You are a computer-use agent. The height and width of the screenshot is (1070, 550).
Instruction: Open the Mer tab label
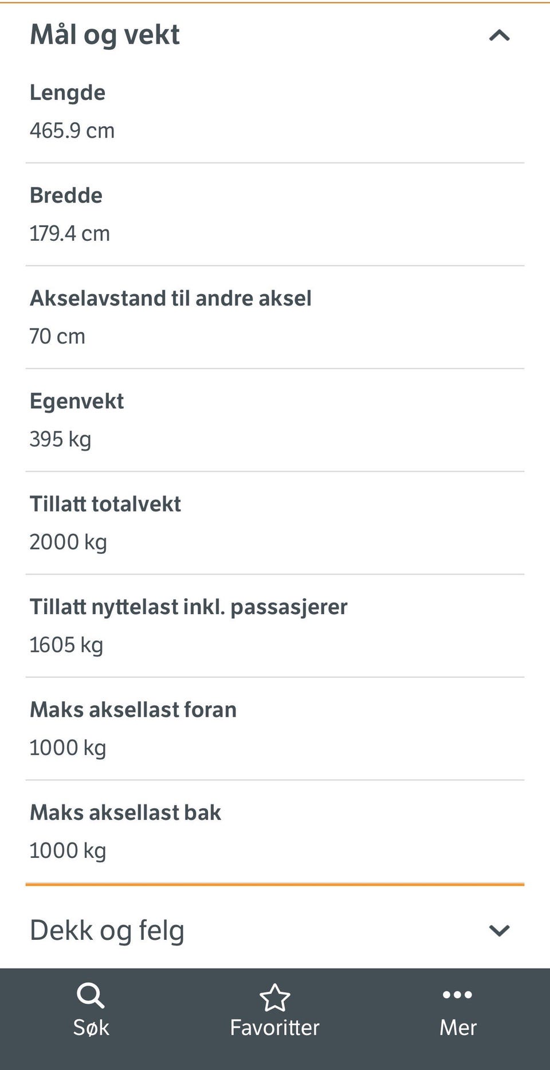(458, 1028)
